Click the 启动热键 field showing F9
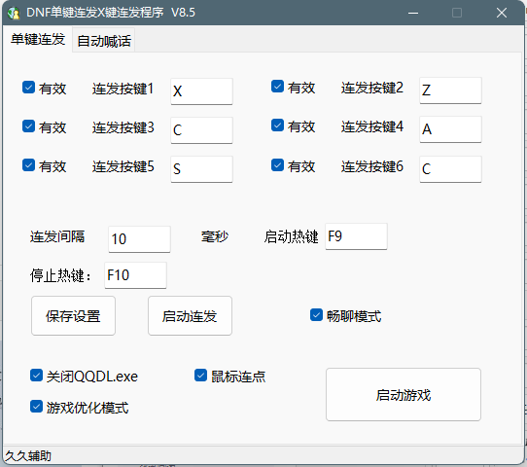527x467 pixels. click(x=356, y=236)
